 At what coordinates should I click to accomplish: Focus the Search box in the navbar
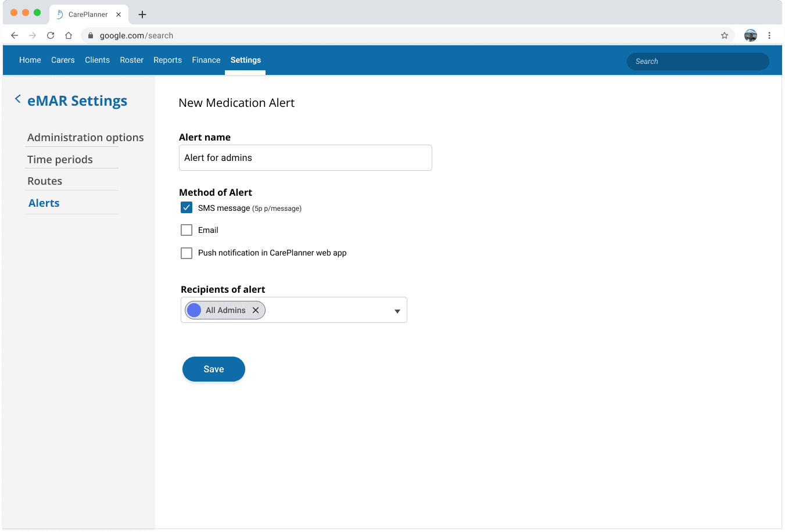[x=698, y=62]
